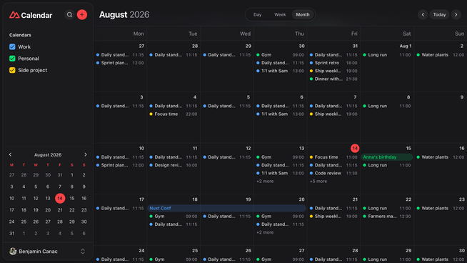The width and height of the screenshot is (467, 263).
Task: Open Long run event on Saturday Aug 1
Action: tap(387, 55)
